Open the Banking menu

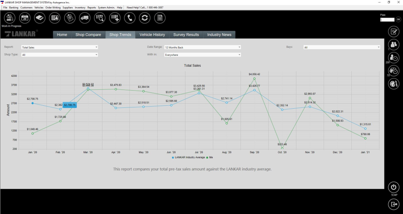pos(13,8)
